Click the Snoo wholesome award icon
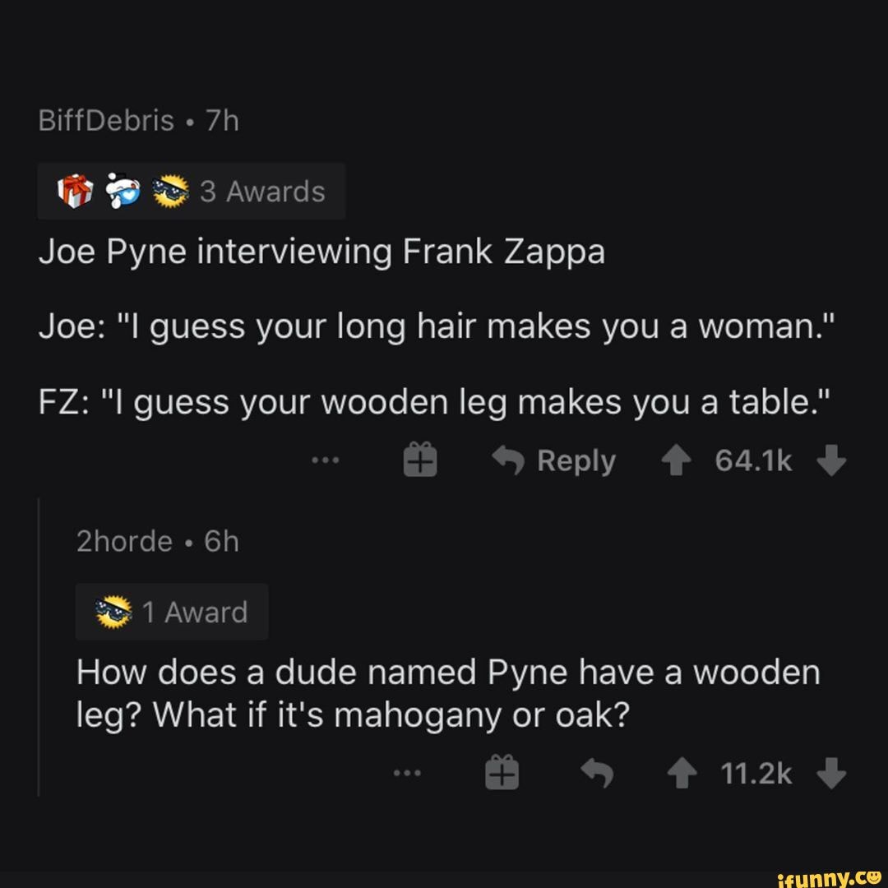This screenshot has height=888, width=888. [x=123, y=191]
